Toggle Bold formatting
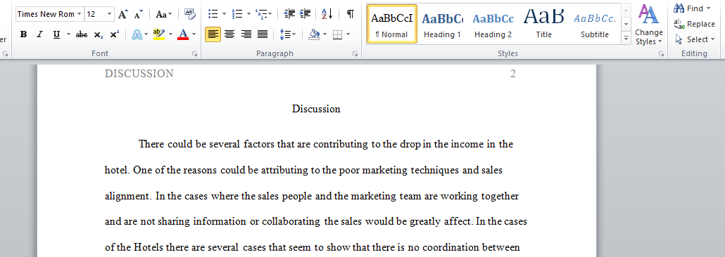Image resolution: width=725 pixels, height=257 pixels. [24, 34]
